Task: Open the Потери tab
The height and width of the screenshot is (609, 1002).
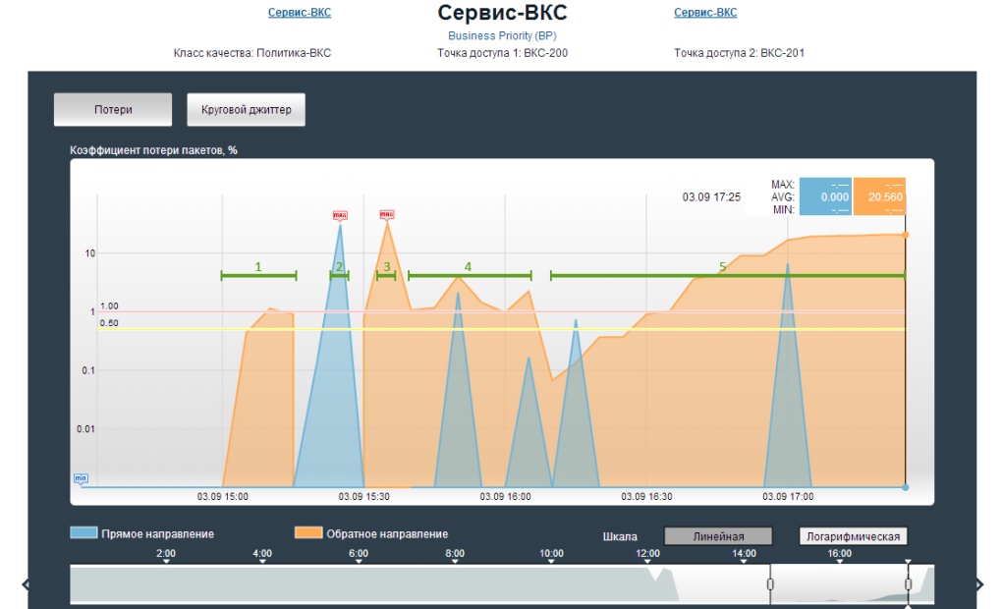Action: tap(113, 110)
